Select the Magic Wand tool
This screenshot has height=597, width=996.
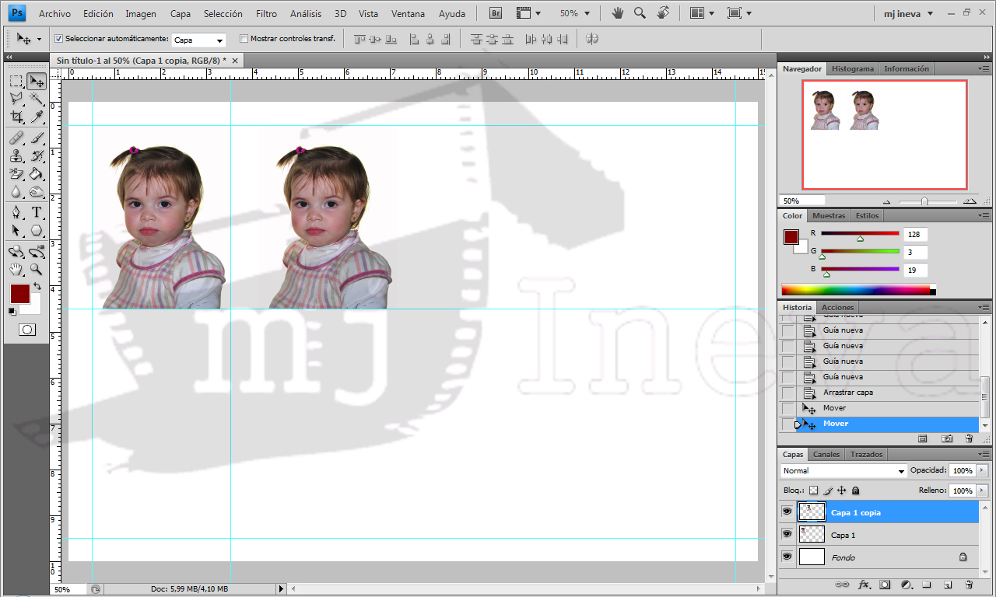(37, 99)
